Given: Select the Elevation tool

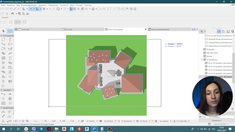Looking at the screenshot, I should pos(10,94).
